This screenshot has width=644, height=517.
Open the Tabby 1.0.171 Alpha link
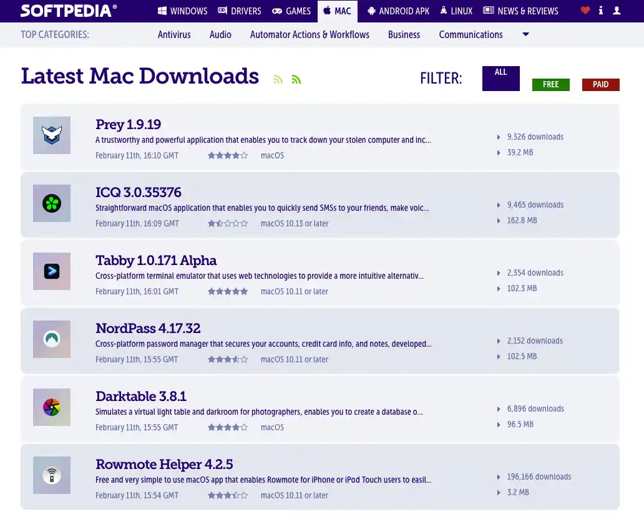click(156, 261)
